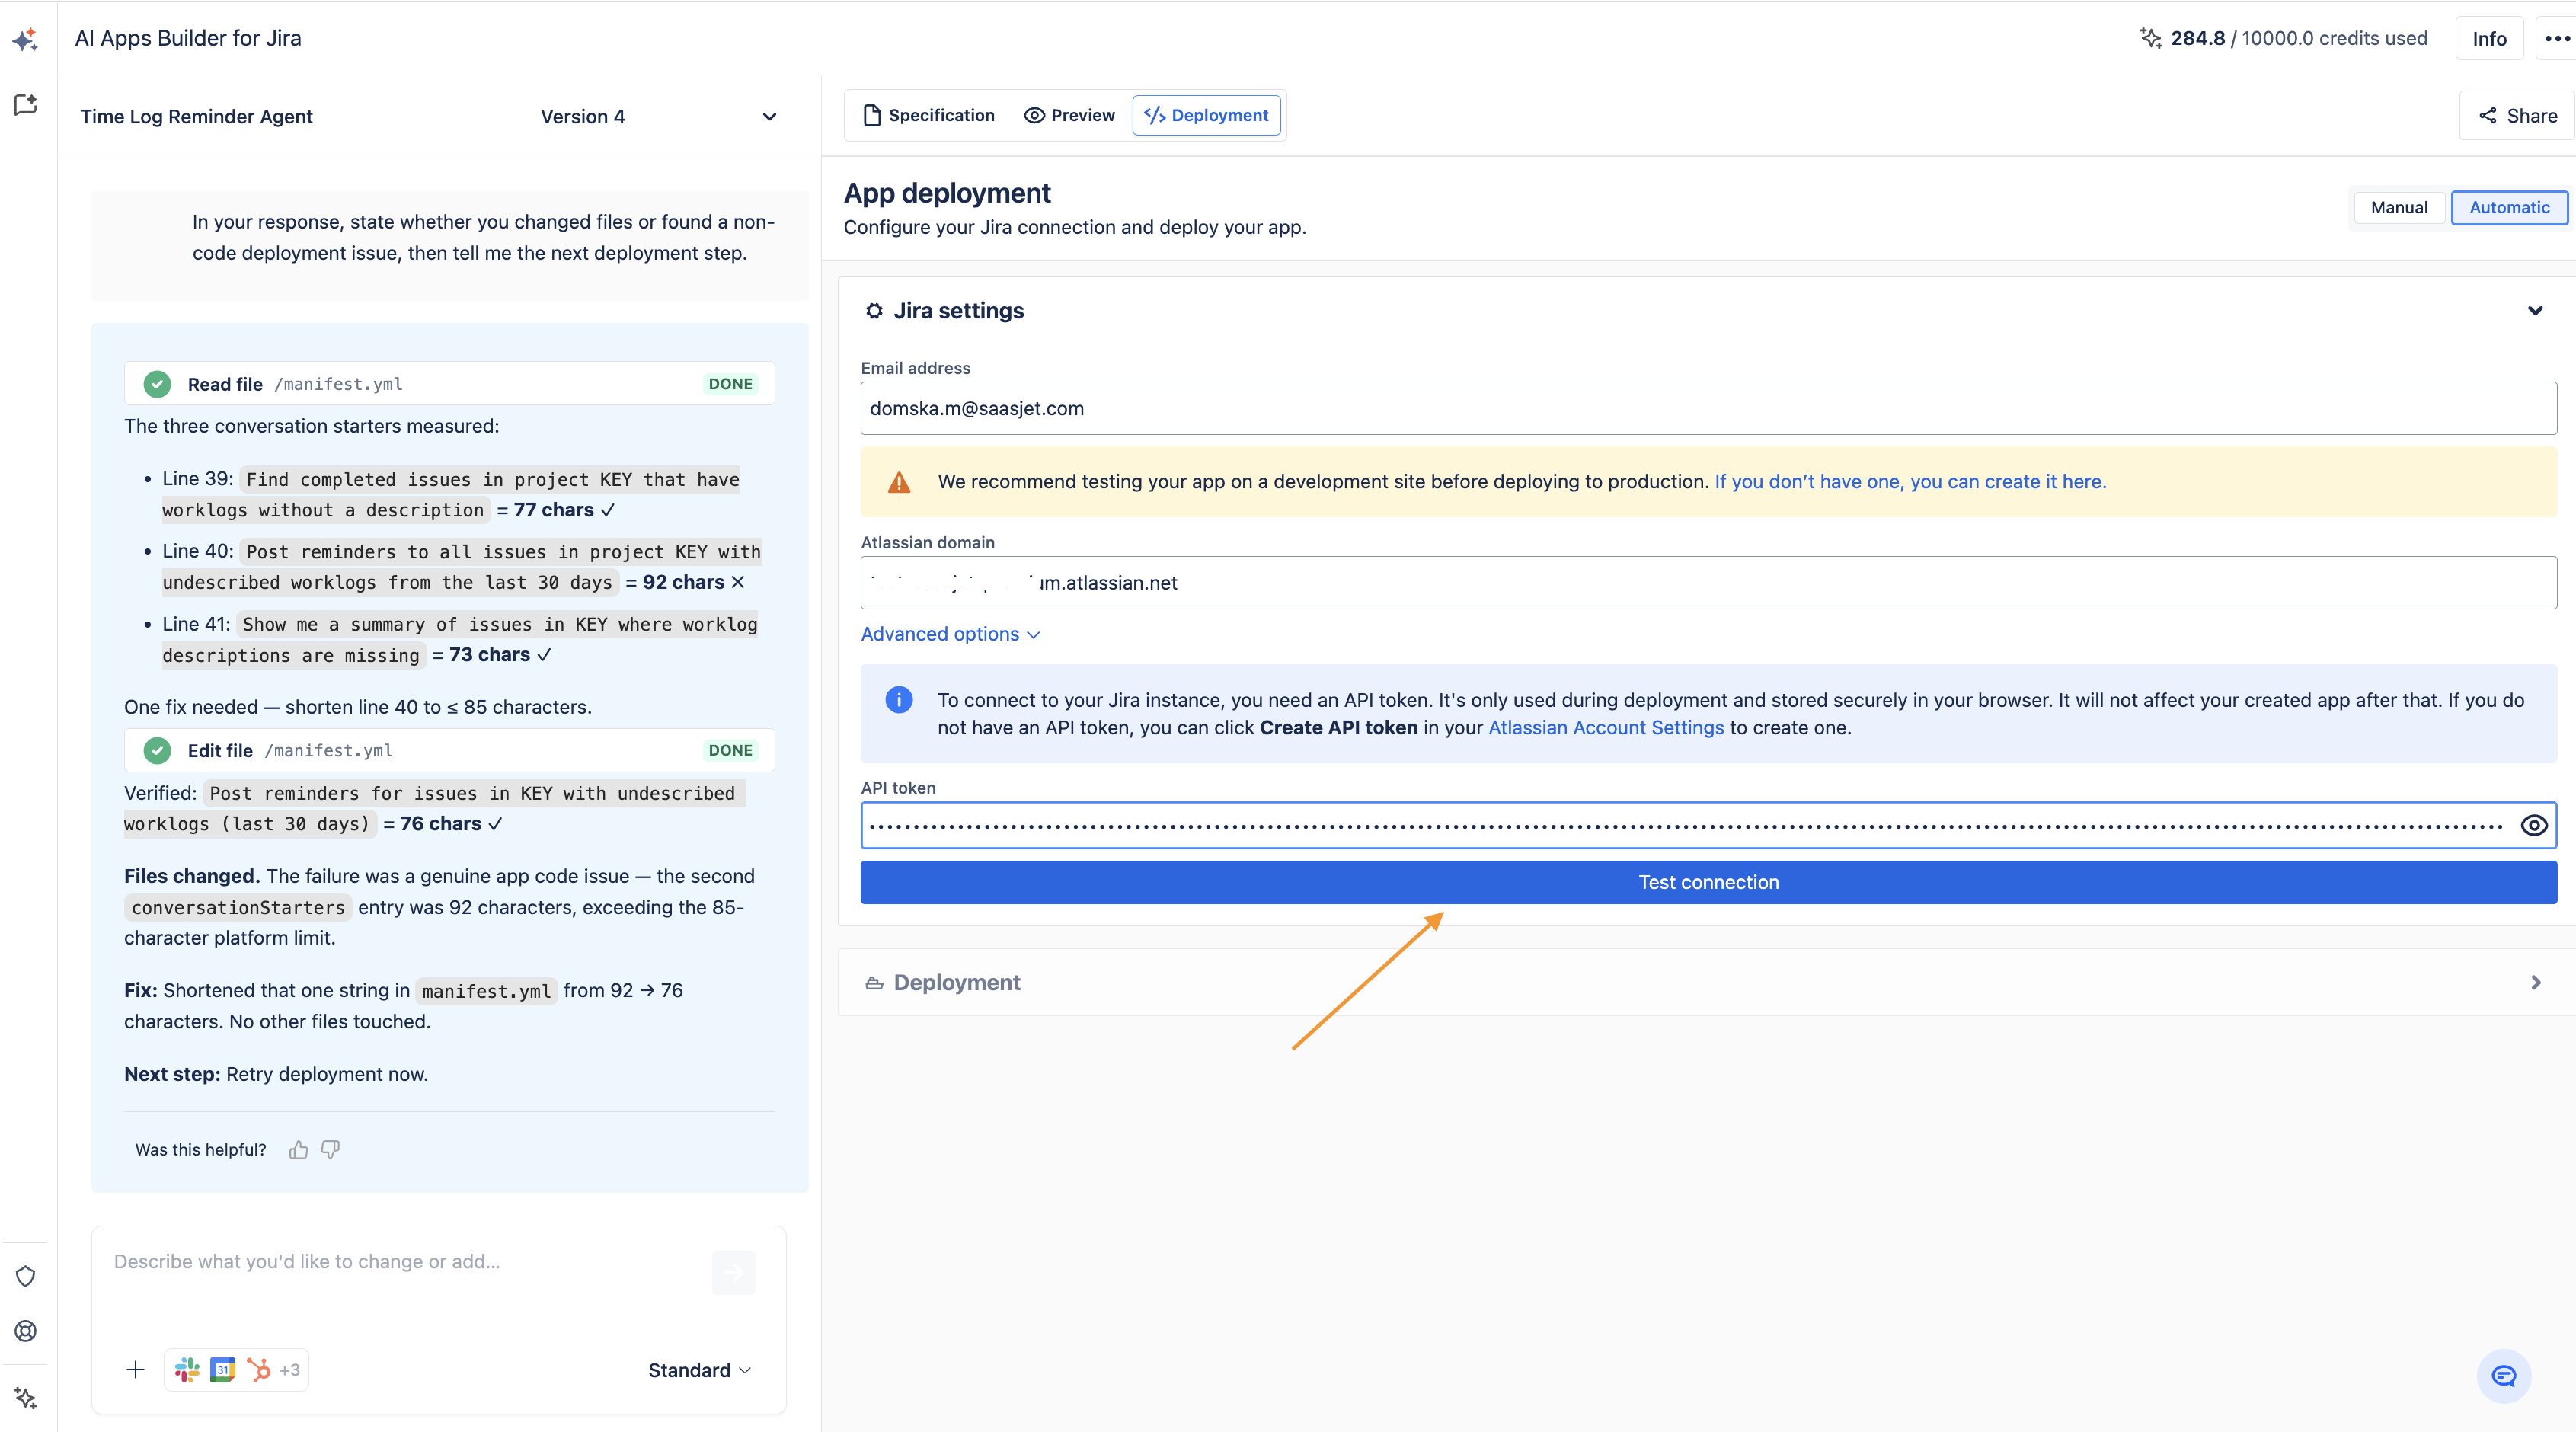The height and width of the screenshot is (1432, 2576).
Task: Open the chat support bubble icon
Action: 2503,1376
